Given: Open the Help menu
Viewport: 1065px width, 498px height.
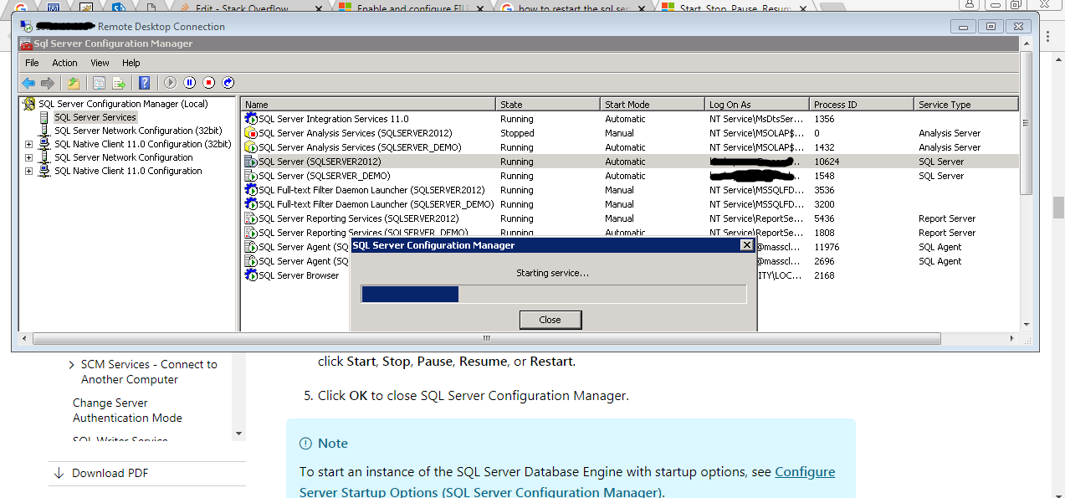Looking at the screenshot, I should point(131,63).
